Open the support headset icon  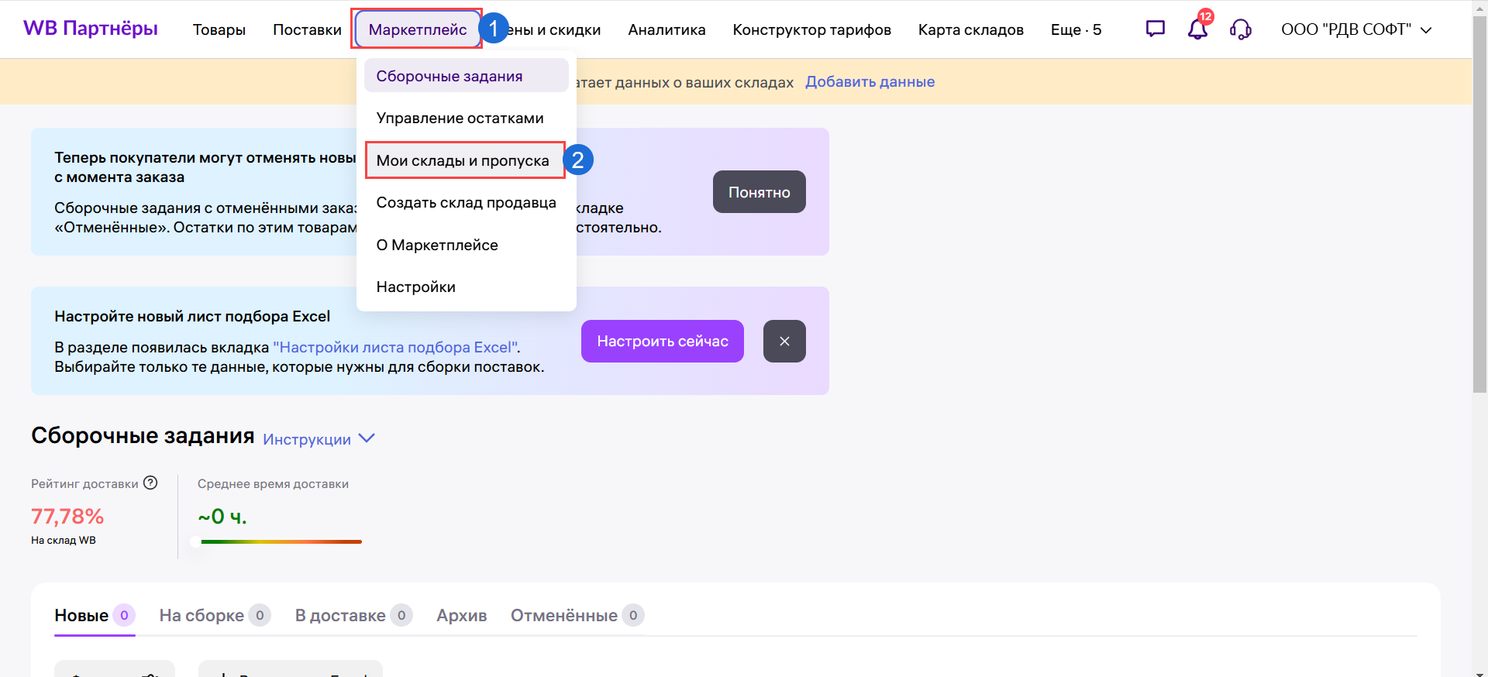[x=1241, y=29]
